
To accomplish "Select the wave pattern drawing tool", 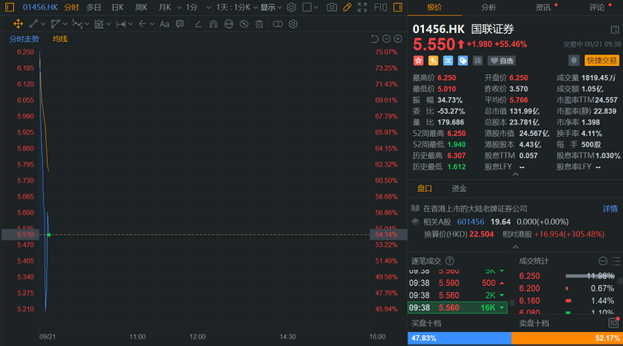I will click(x=77, y=24).
